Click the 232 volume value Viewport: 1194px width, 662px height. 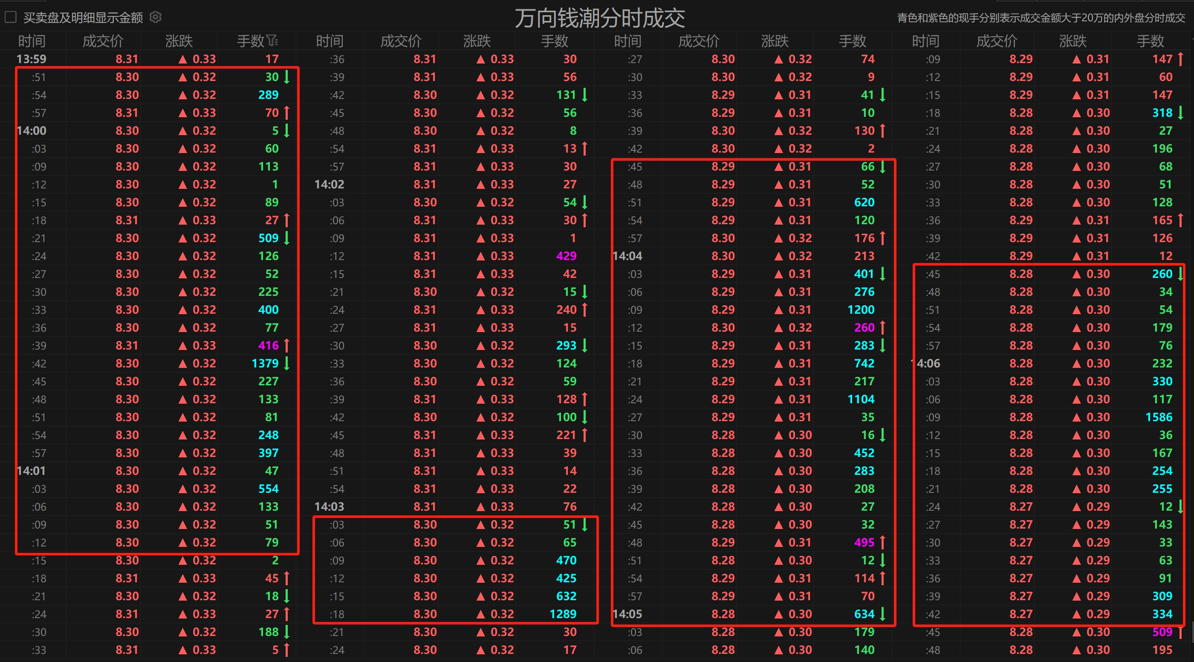[x=1162, y=364]
